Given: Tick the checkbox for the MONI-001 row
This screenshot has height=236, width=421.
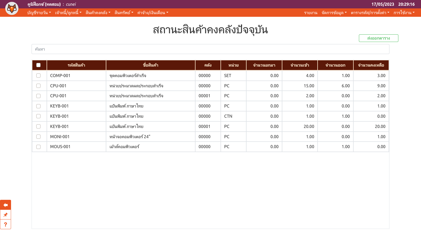Looking at the screenshot, I should click(38, 137).
